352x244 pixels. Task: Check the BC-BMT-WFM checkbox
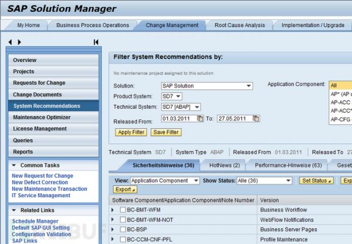click(x=123, y=209)
